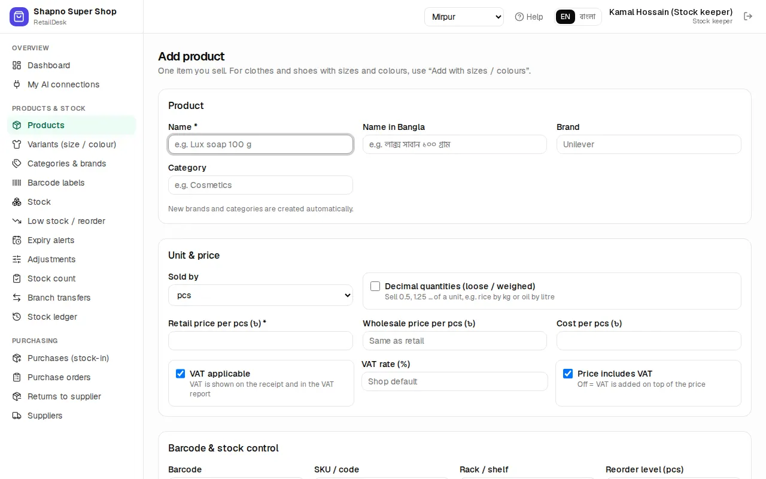Click the Stock count clipboard icon
The height and width of the screenshot is (479, 766).
[x=17, y=278]
